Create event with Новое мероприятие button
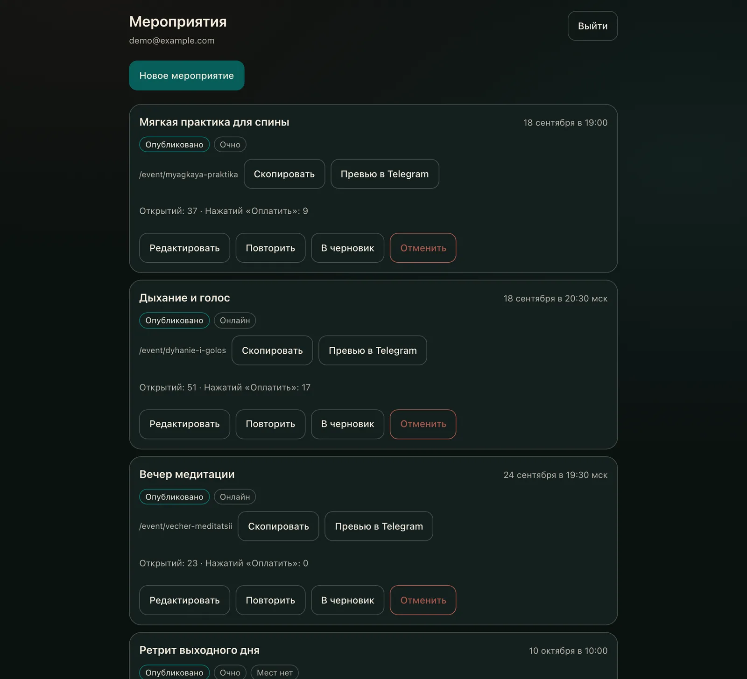The height and width of the screenshot is (679, 747). [187, 76]
